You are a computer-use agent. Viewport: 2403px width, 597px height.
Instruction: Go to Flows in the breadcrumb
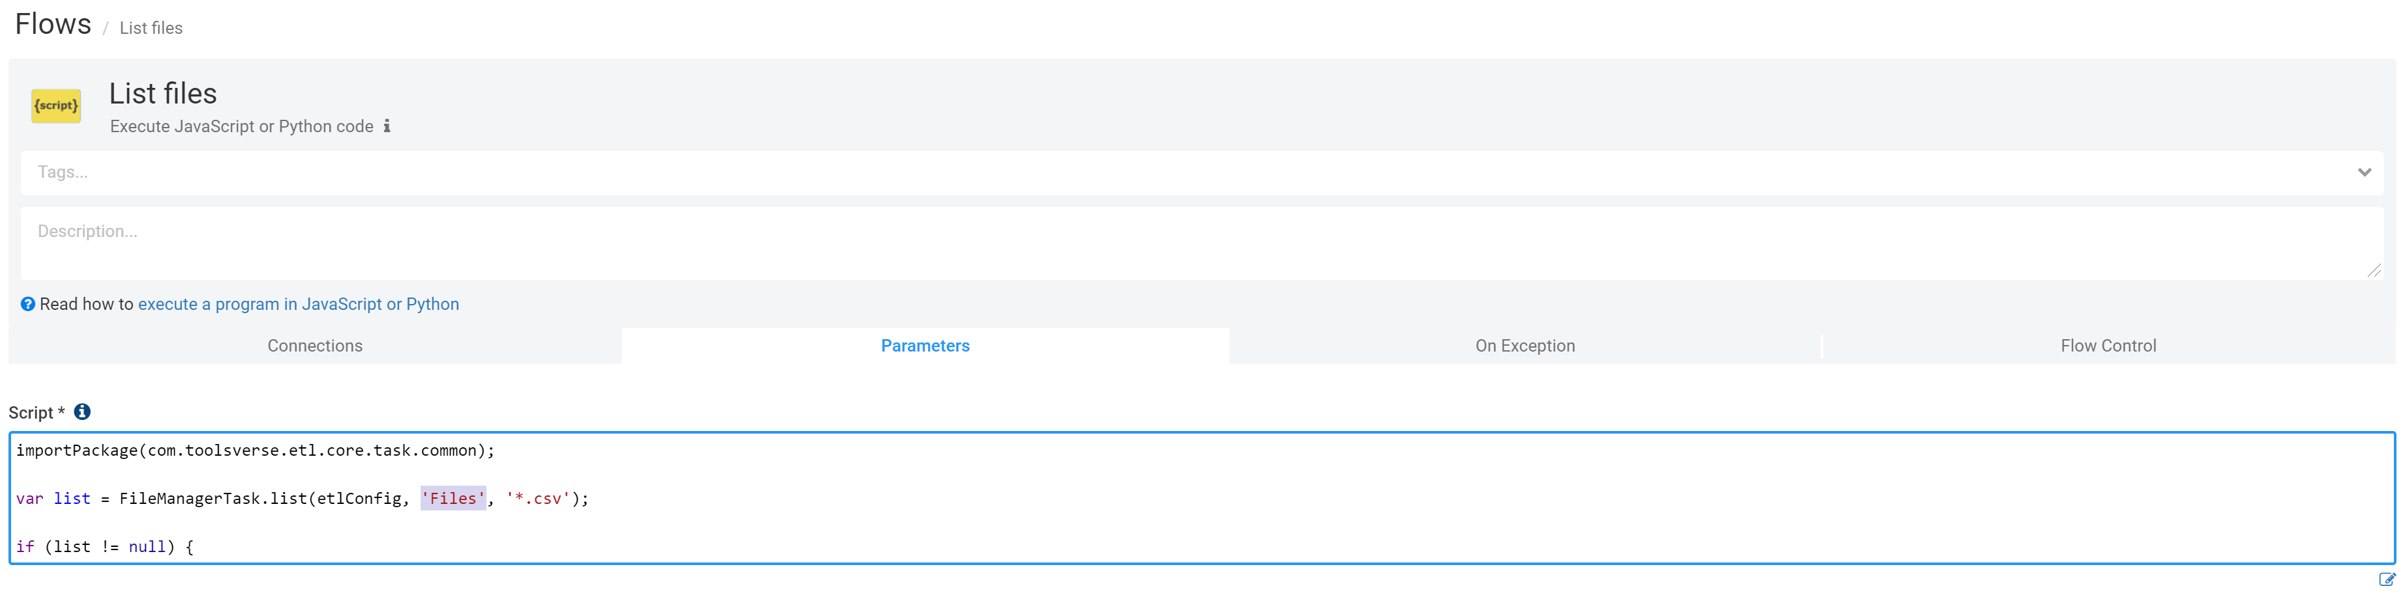[53, 23]
